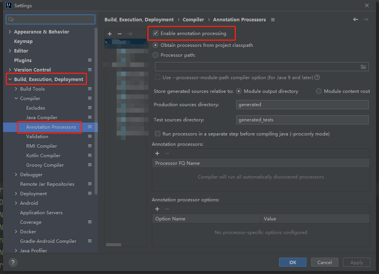Click the Apply button
The height and width of the screenshot is (274, 379).
point(356,262)
